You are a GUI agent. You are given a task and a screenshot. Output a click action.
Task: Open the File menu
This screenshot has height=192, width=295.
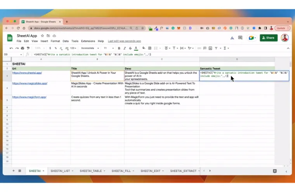(x=19, y=41)
